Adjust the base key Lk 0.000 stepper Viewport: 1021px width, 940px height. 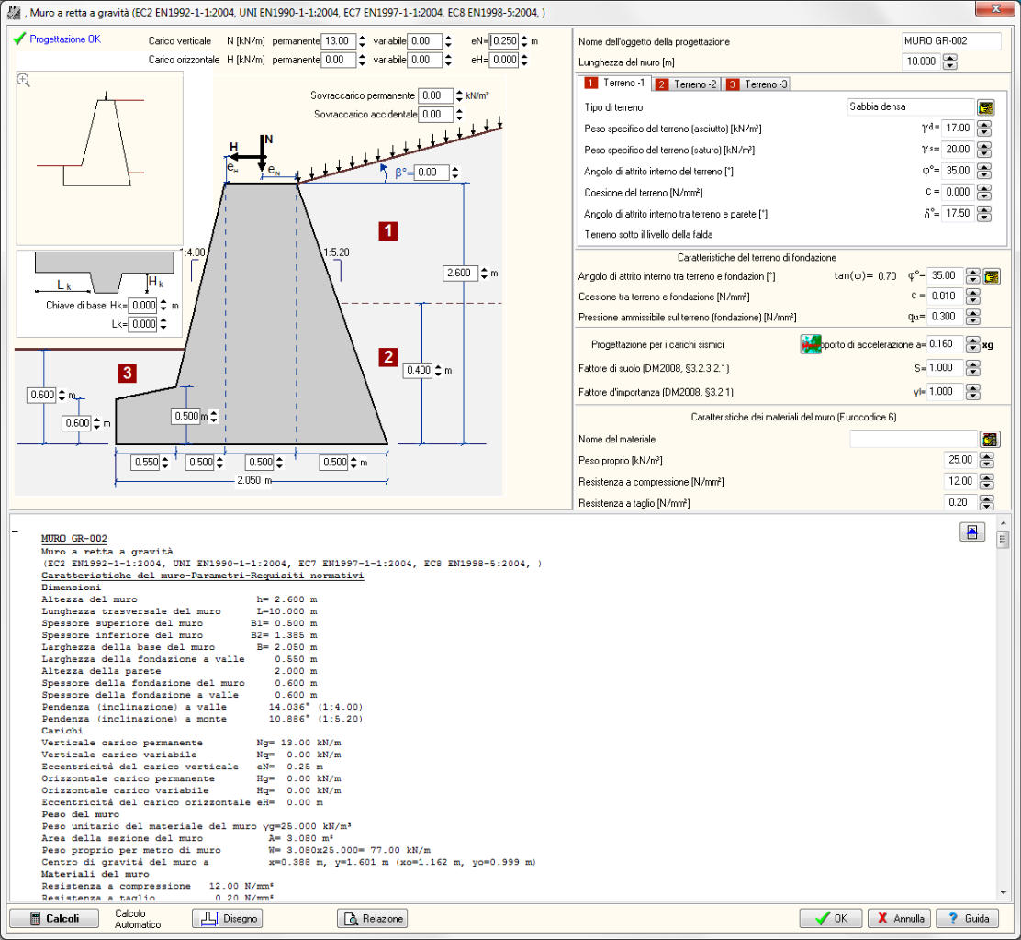pos(163,324)
